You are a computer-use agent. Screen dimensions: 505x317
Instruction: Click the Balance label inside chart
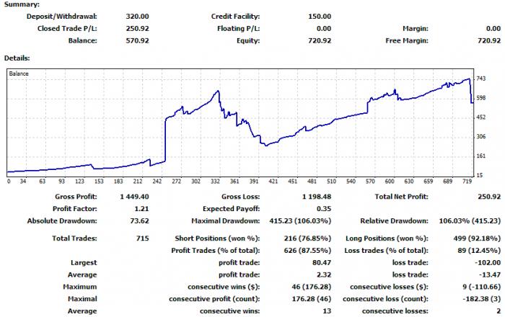[x=19, y=73]
